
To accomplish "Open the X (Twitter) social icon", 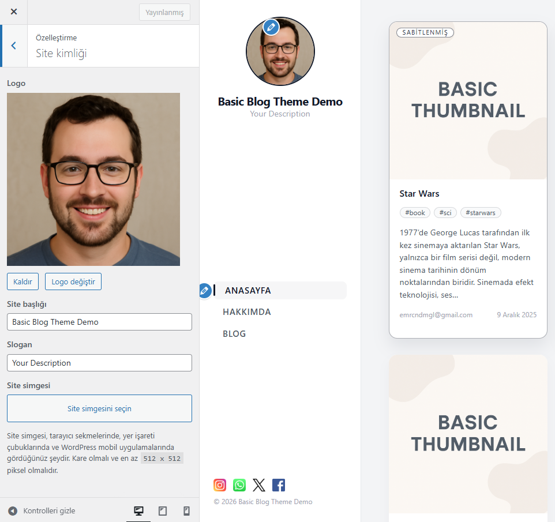I will click(x=259, y=485).
